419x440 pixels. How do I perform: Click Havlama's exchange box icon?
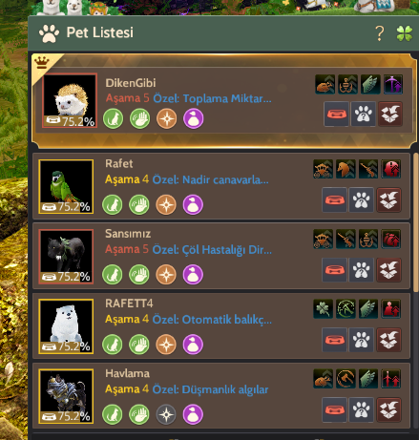388,409
